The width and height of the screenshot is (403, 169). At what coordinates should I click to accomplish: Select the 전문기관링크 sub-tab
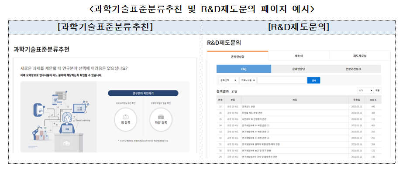[x=353, y=69]
